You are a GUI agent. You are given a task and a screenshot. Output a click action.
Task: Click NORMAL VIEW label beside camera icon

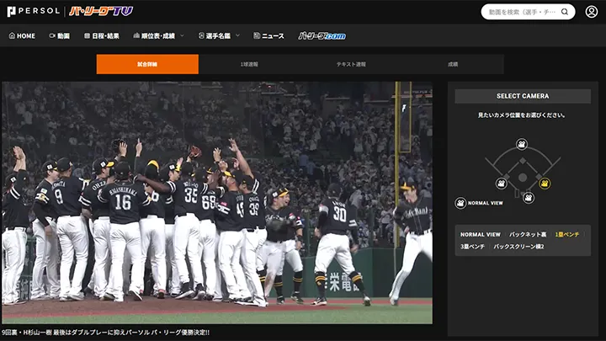tap(486, 203)
